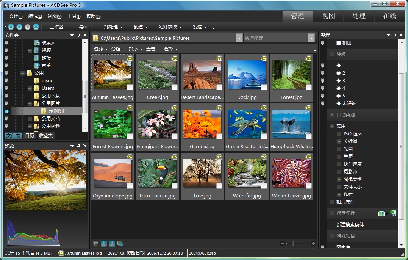This screenshot has width=408, height=260.
Task: Navigate forward with the right arrow icon
Action: tap(28, 27)
